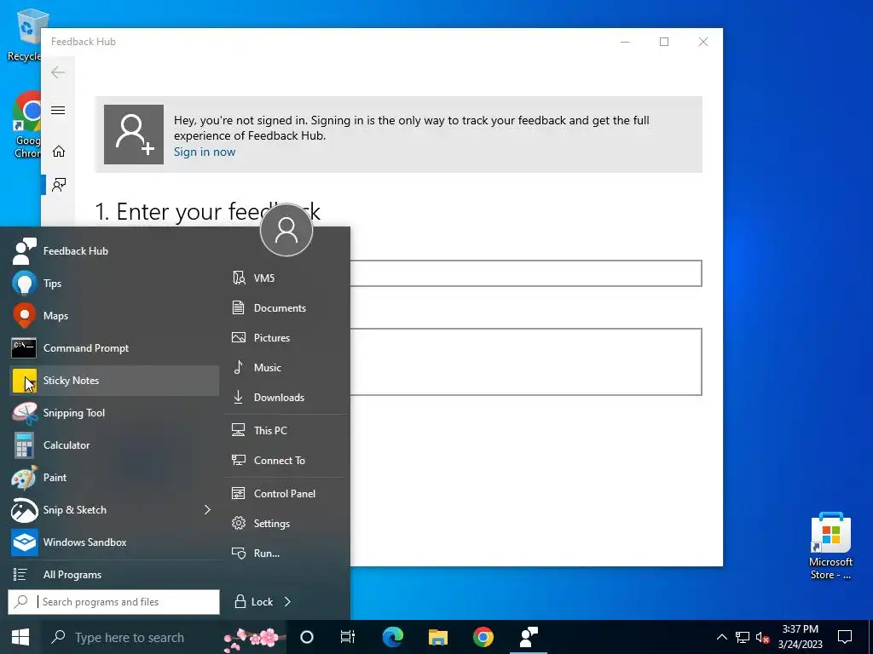This screenshot has width=873, height=654.
Task: Open Feedback Hub from the start menu
Action: coord(114,251)
